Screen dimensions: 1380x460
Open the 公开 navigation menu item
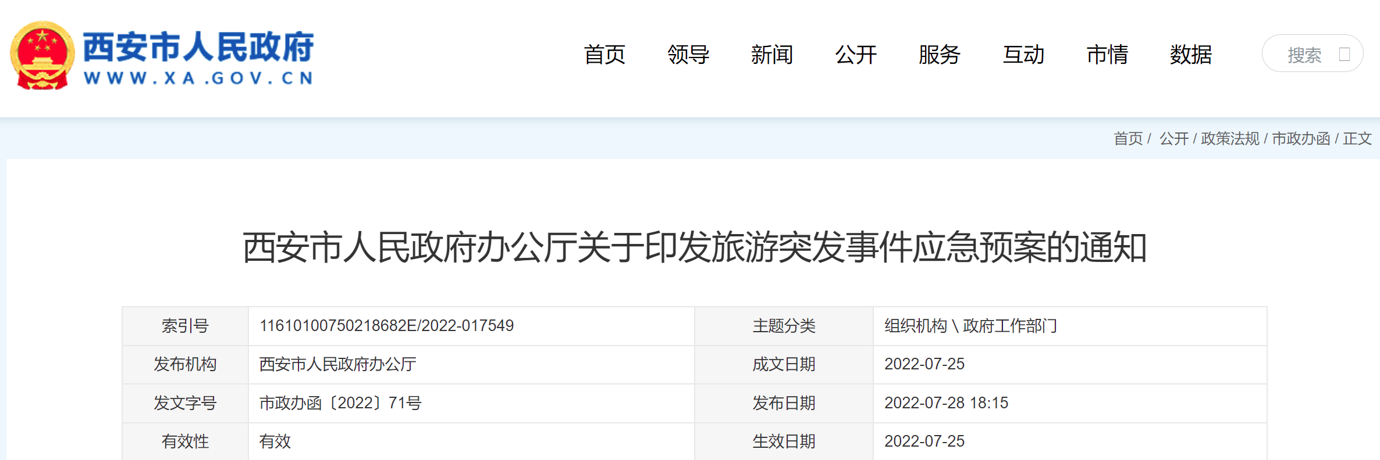tap(856, 55)
